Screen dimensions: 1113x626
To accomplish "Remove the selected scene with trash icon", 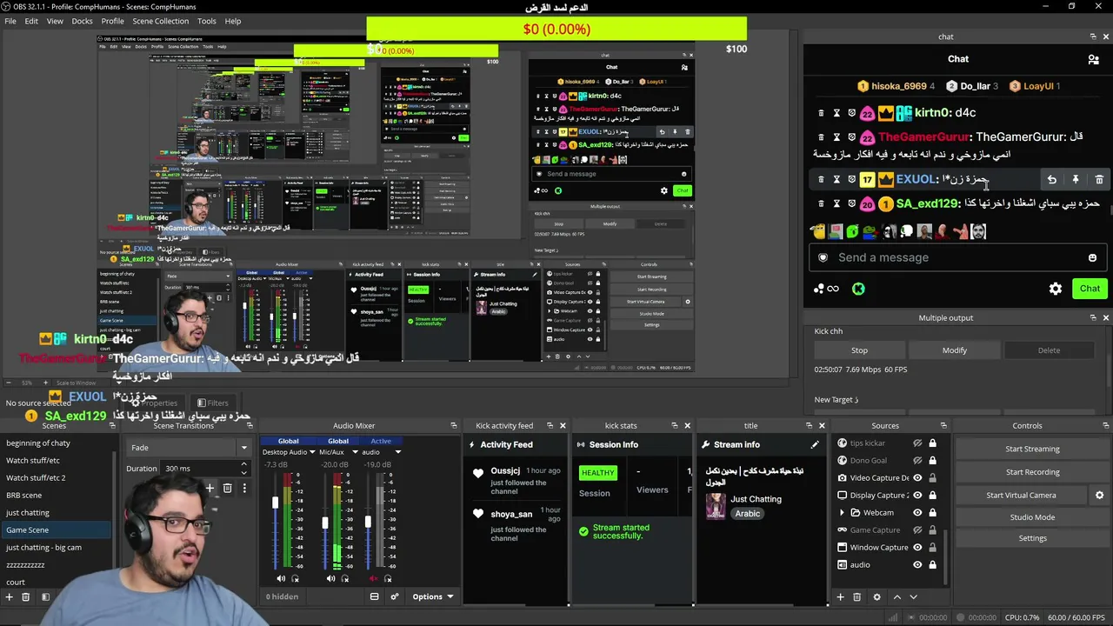I will pos(25,597).
